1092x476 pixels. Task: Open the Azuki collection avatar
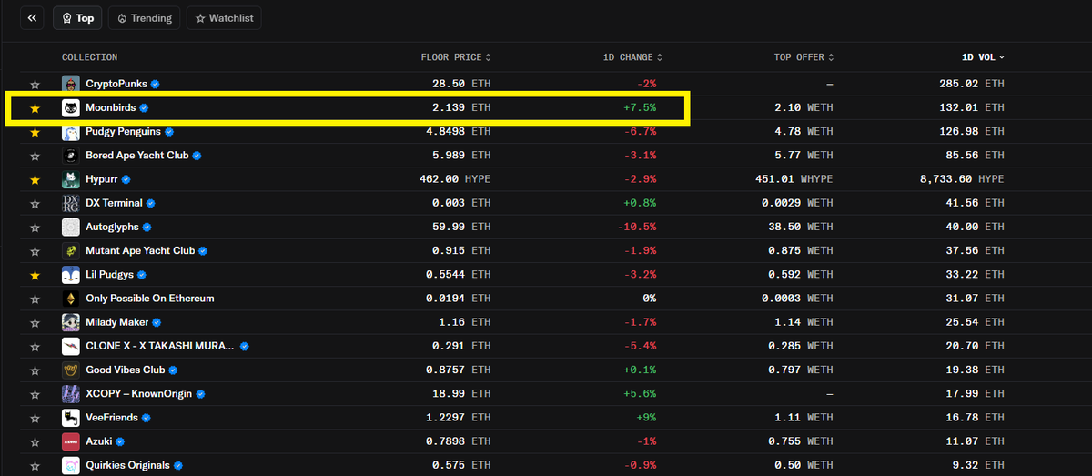point(70,441)
